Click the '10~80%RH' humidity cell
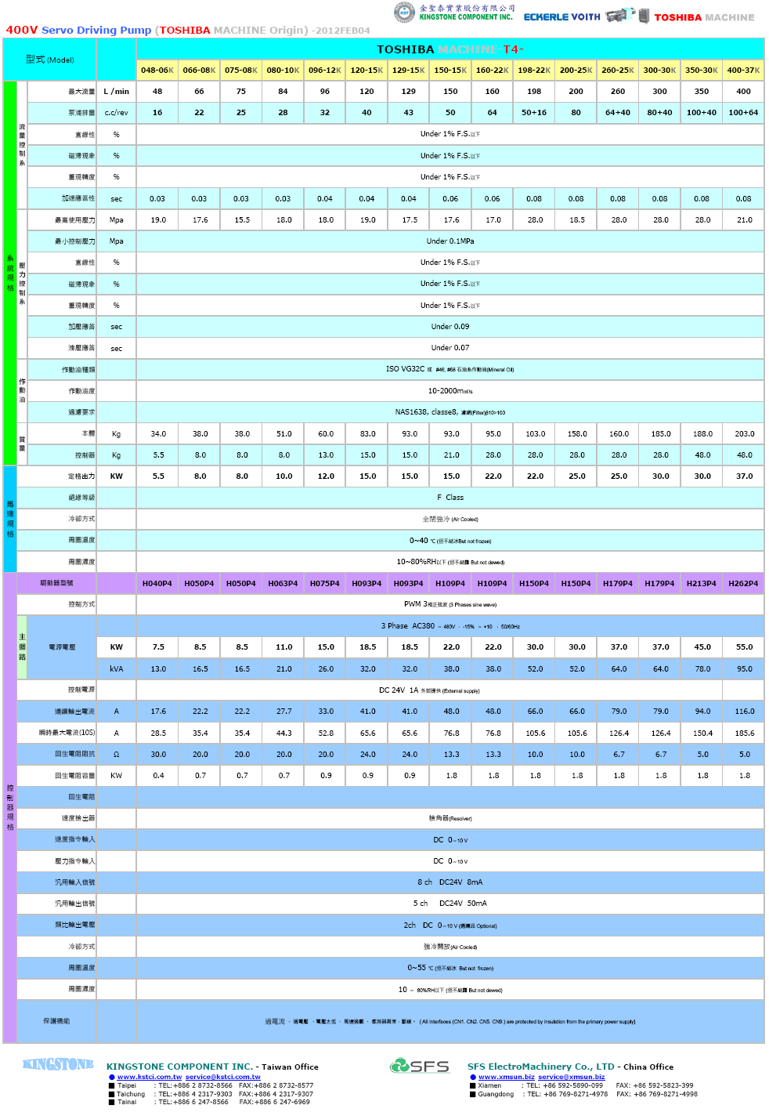 (x=450, y=562)
